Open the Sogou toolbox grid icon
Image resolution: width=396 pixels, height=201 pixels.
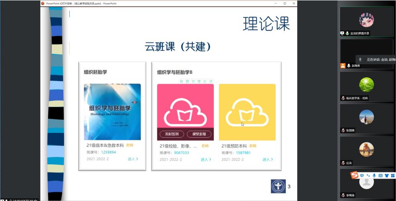(x=393, y=175)
